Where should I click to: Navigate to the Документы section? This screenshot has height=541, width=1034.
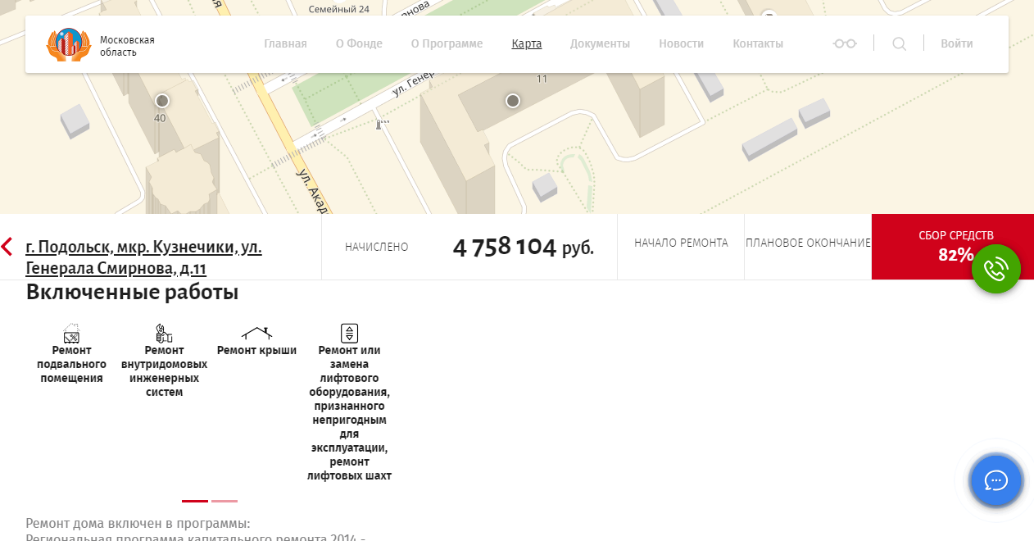coord(600,43)
